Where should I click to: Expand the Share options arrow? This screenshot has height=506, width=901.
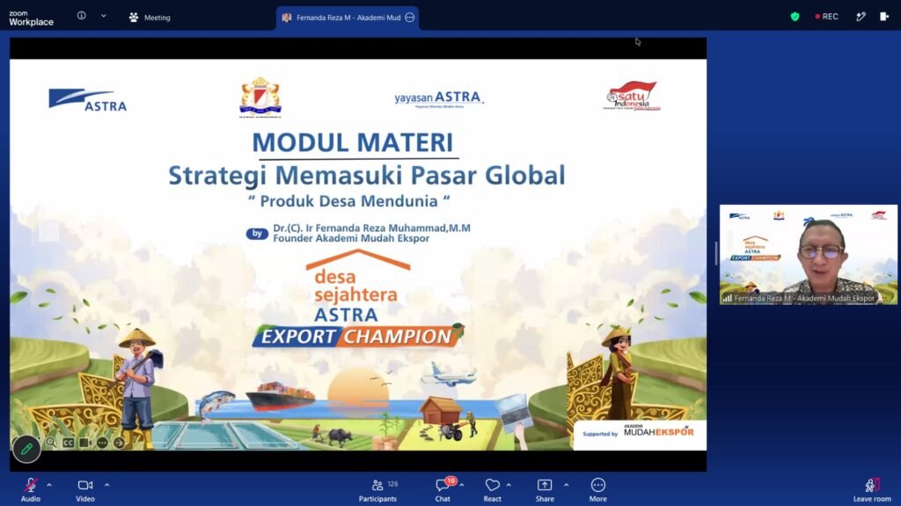click(x=566, y=485)
